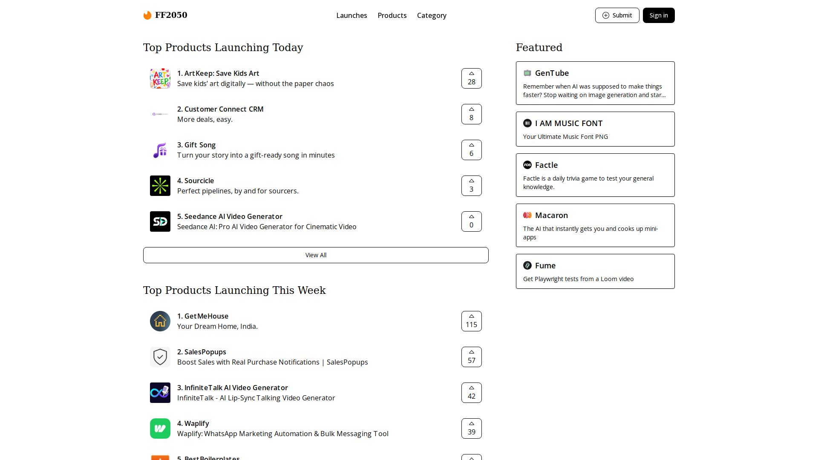Select the green Waplify logo icon

160,428
